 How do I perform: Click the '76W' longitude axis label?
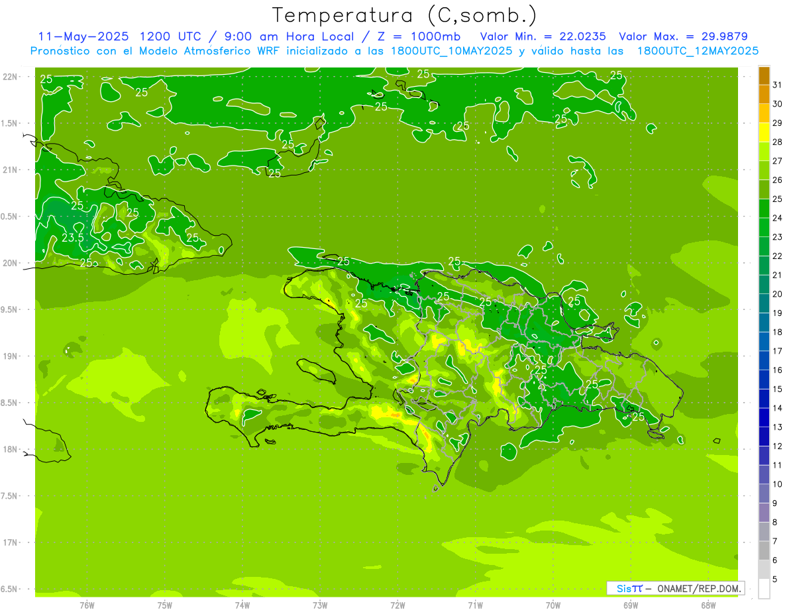[87, 605]
